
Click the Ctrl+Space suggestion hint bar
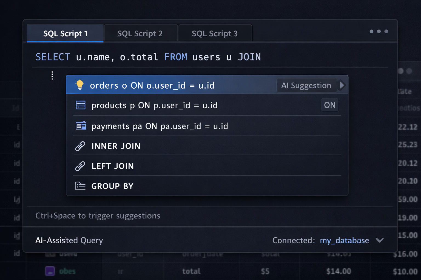point(98,216)
